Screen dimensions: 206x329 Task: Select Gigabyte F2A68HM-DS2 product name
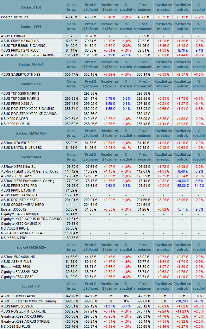[x=20, y=272]
